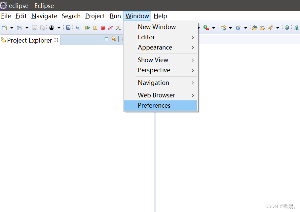Open the Run menu
This screenshot has width=300, height=212.
(x=115, y=16)
